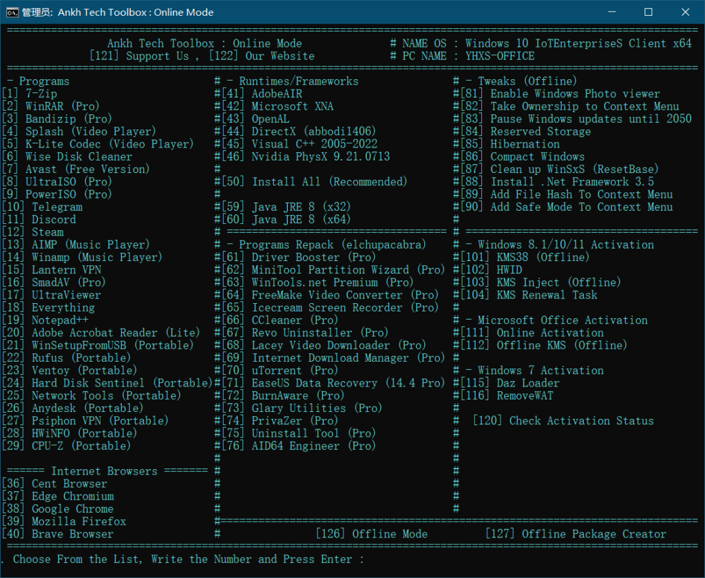Click the '[102] HWID' entry

[x=491, y=270]
